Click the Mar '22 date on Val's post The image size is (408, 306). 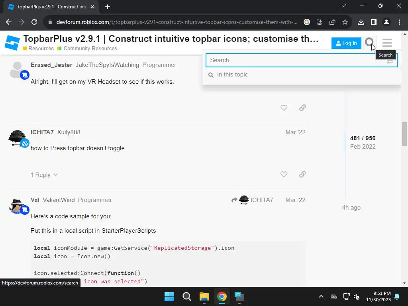point(295,200)
